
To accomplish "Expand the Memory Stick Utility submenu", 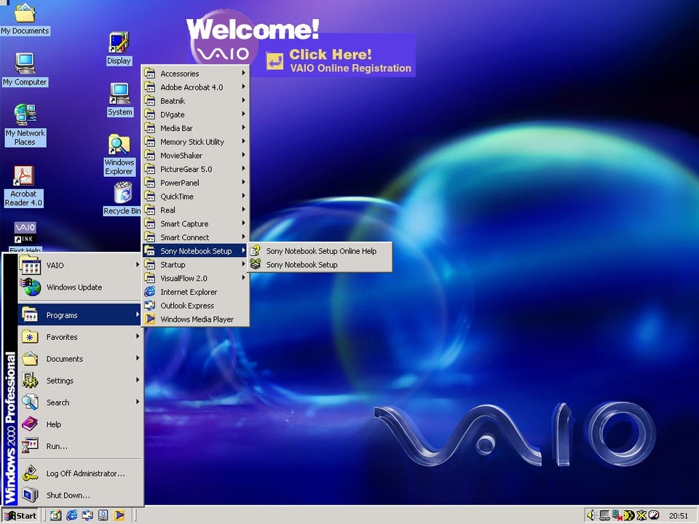I will pos(195,142).
